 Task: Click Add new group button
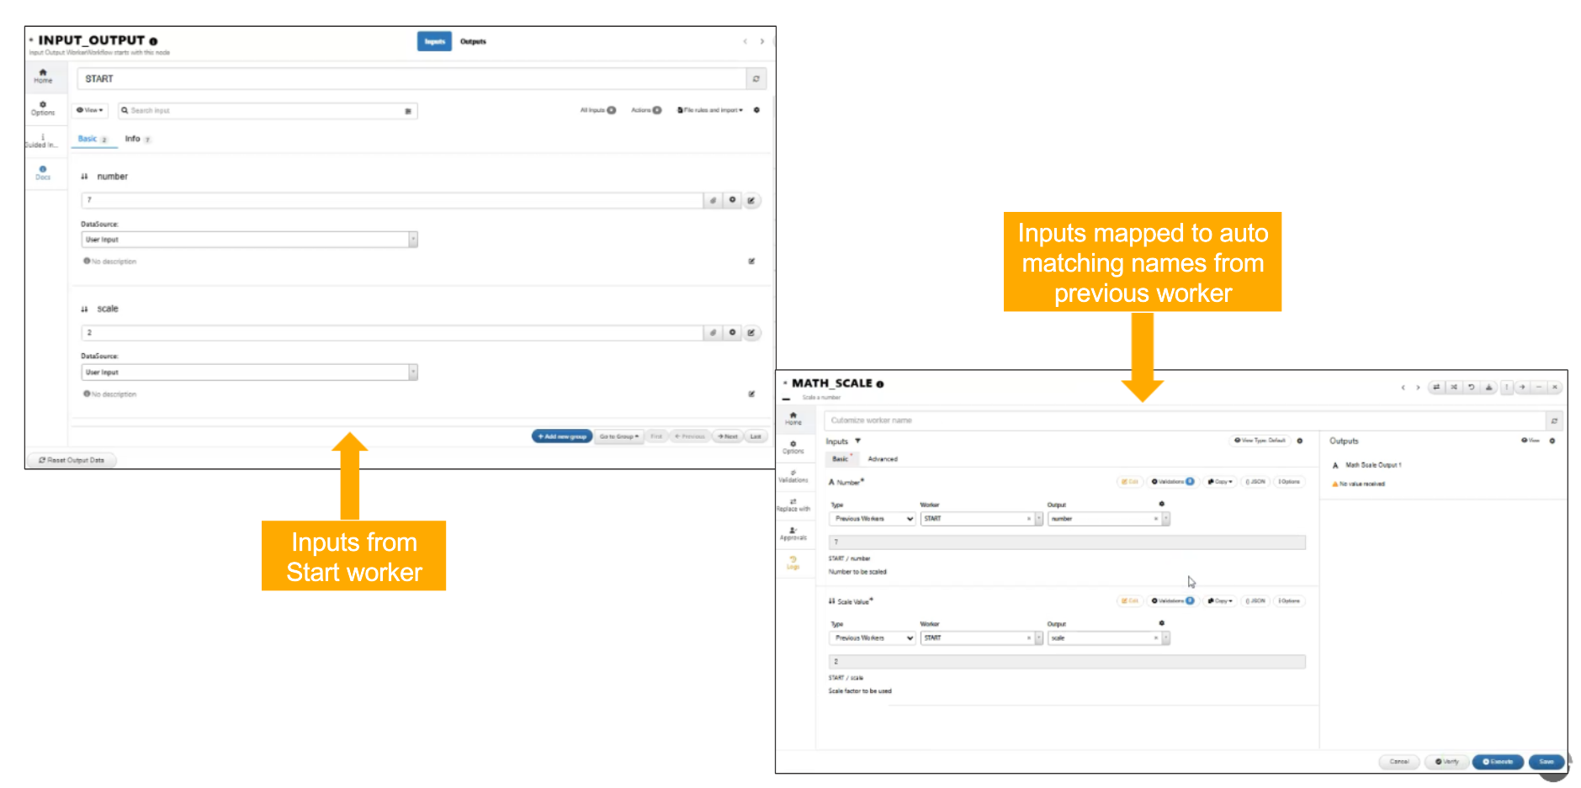[x=562, y=436]
